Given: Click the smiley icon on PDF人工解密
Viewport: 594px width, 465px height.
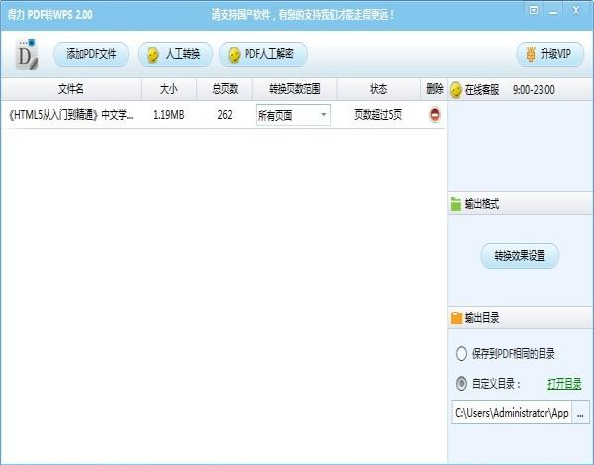Looking at the screenshot, I should tap(234, 54).
